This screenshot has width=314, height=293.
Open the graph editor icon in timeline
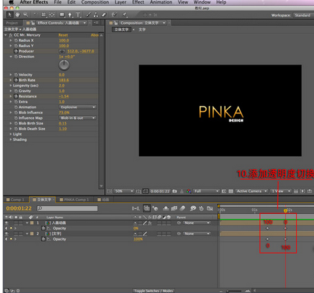point(210,209)
